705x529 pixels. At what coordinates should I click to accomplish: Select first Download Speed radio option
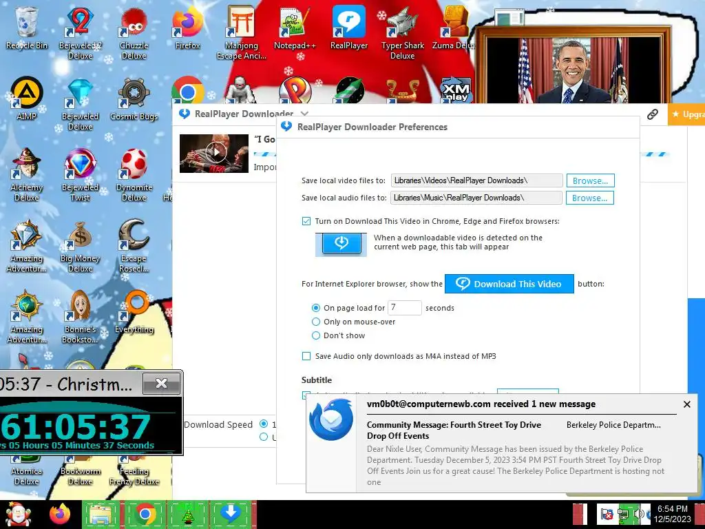click(x=264, y=424)
